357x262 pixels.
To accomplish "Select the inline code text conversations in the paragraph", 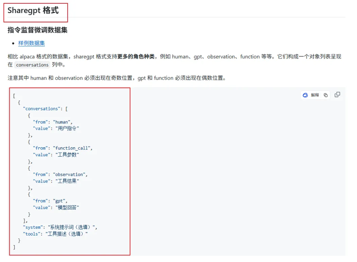I will click(32, 65).
